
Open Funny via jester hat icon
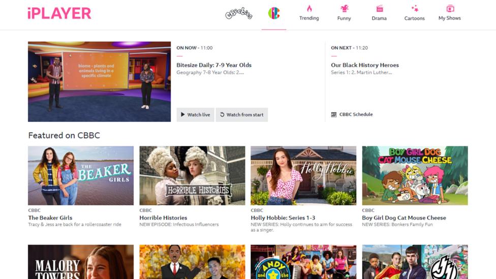point(344,9)
